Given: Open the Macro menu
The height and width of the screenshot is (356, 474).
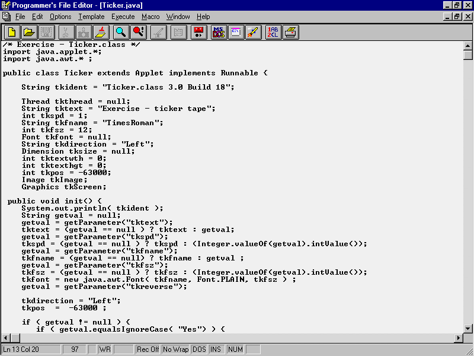Looking at the screenshot, I should [x=151, y=17].
